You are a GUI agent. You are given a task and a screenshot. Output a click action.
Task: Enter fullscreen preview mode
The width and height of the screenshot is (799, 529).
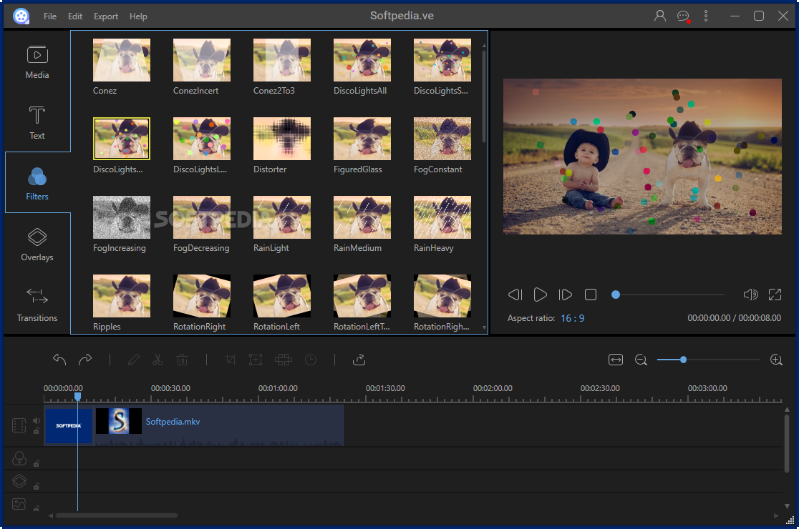tap(775, 295)
